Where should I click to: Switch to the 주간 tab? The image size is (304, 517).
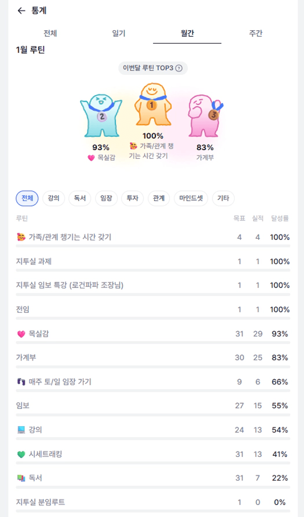click(x=255, y=33)
